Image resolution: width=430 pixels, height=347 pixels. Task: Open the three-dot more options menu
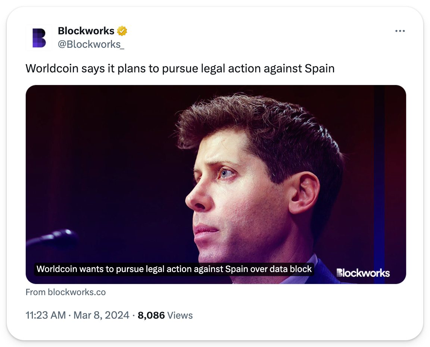click(400, 31)
